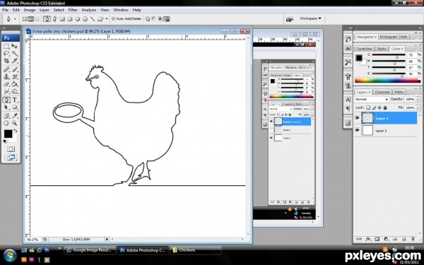Open geometry options arrow after custom shape
Screen dimensions: 424x265
point(107,19)
